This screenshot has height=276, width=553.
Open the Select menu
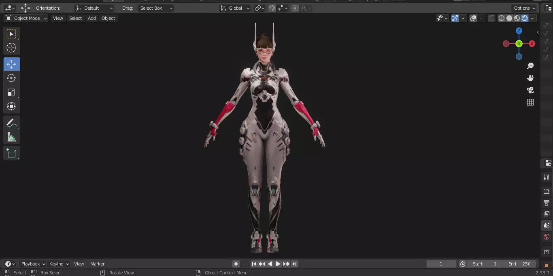pos(75,18)
